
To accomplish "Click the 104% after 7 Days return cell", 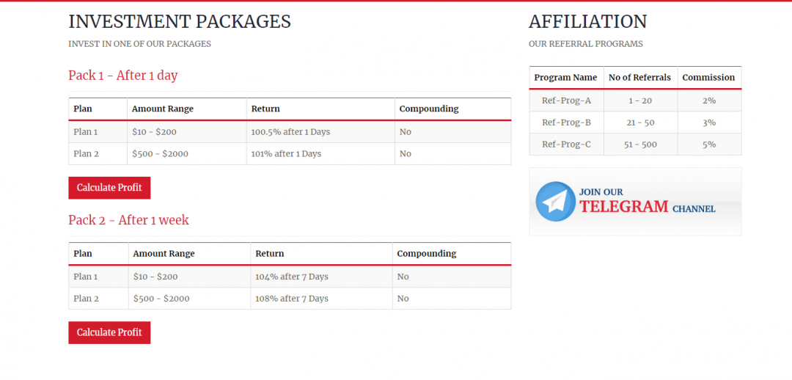I will (x=291, y=277).
